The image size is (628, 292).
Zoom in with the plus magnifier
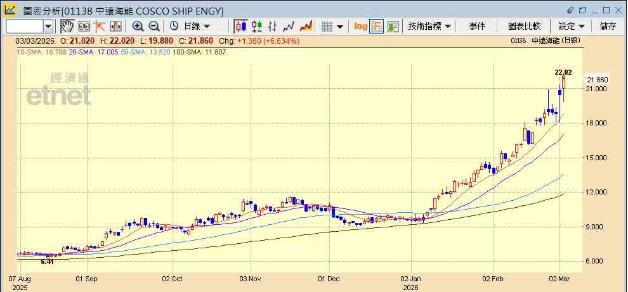pos(138,27)
